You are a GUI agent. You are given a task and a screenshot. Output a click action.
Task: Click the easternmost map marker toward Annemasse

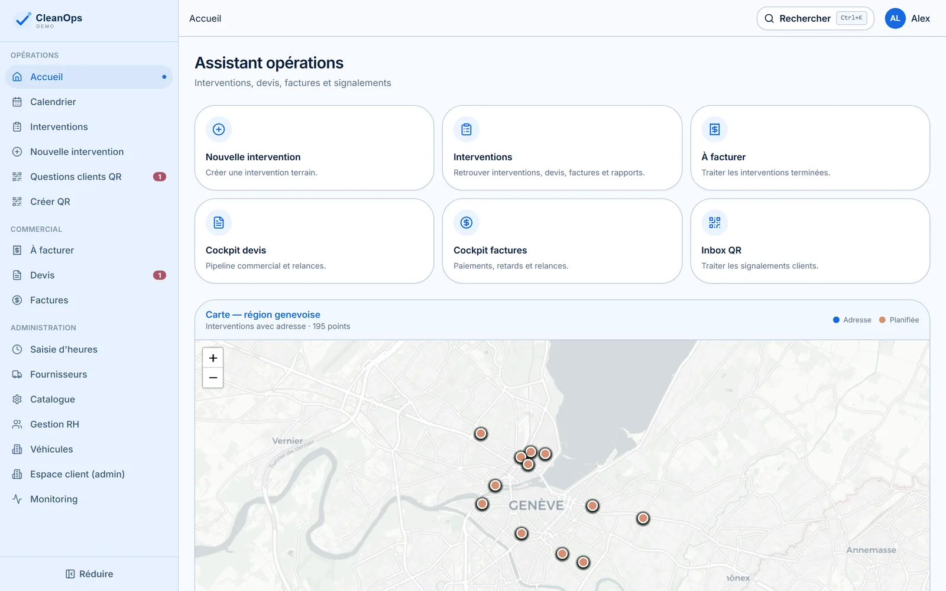coord(643,518)
